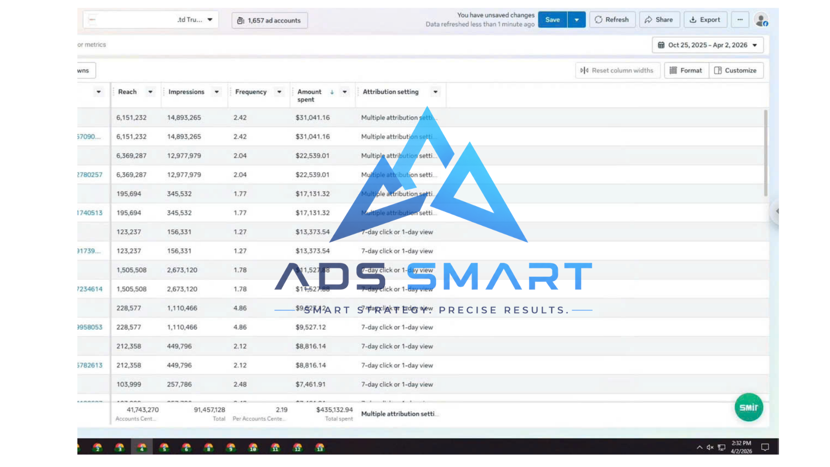Open the Oct 25, 2025 – Apr 2, 2026 date range picker
This screenshot has width=830, height=467.
[x=708, y=45]
